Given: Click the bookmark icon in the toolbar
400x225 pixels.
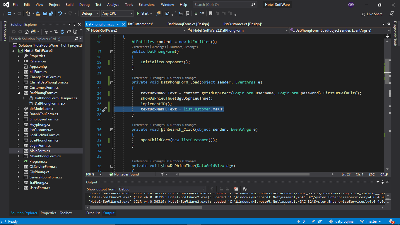Looking at the screenshot, I should 211,13.
